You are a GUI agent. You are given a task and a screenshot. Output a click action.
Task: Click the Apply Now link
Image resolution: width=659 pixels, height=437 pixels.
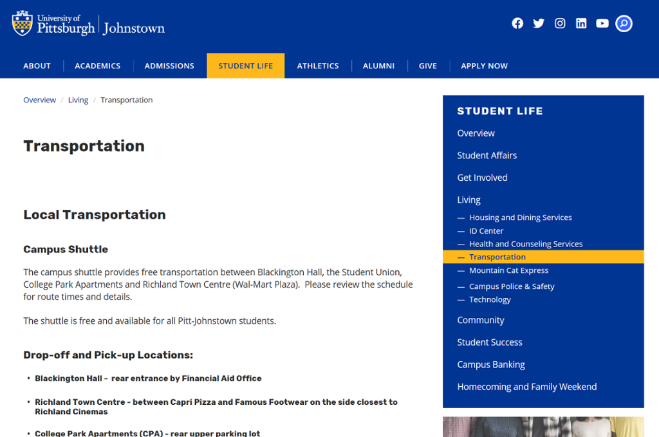484,66
